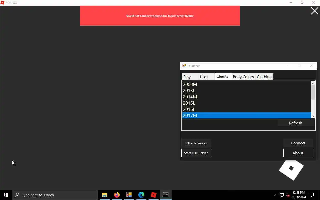The width and height of the screenshot is (320, 200).
Task: Click the Windows search box
Action: [x=55, y=195]
